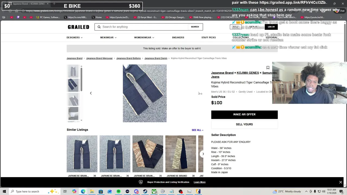Show previous product photo with left arrow
Screen dimensions: 347x195
(x=91, y=93)
